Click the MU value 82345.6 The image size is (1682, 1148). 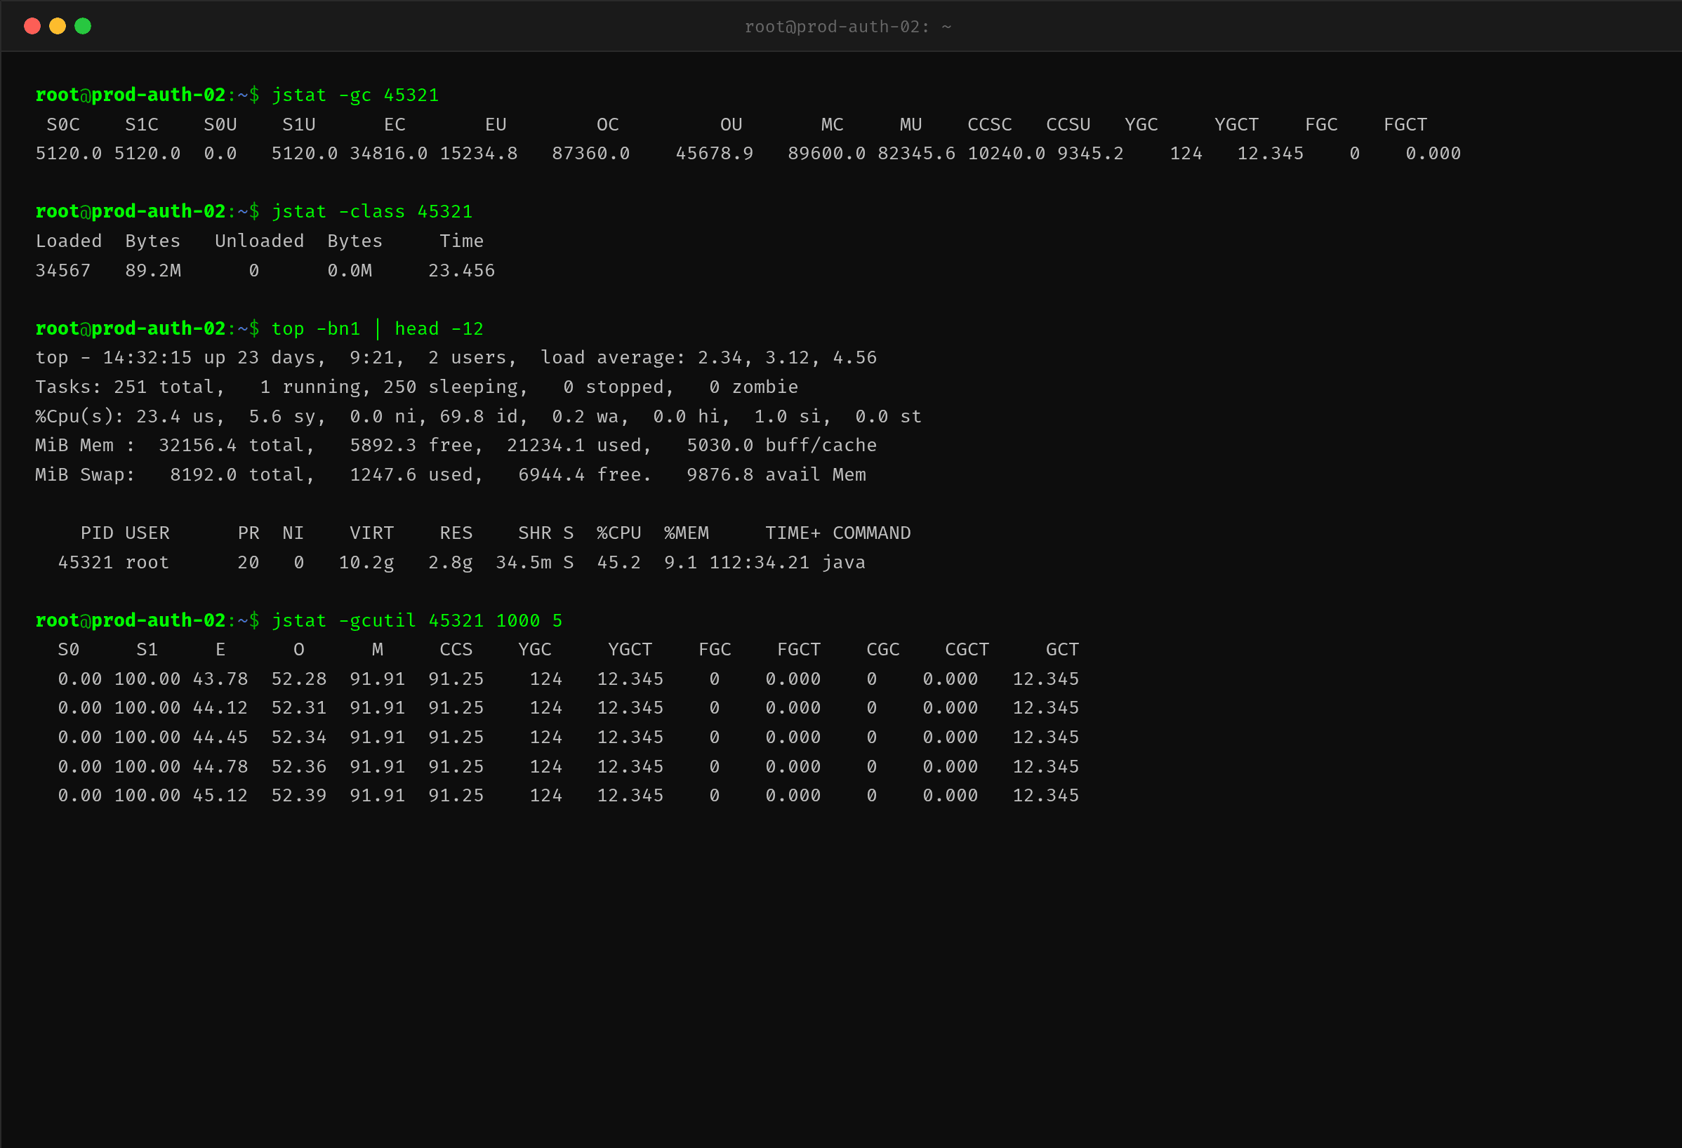[x=916, y=154]
